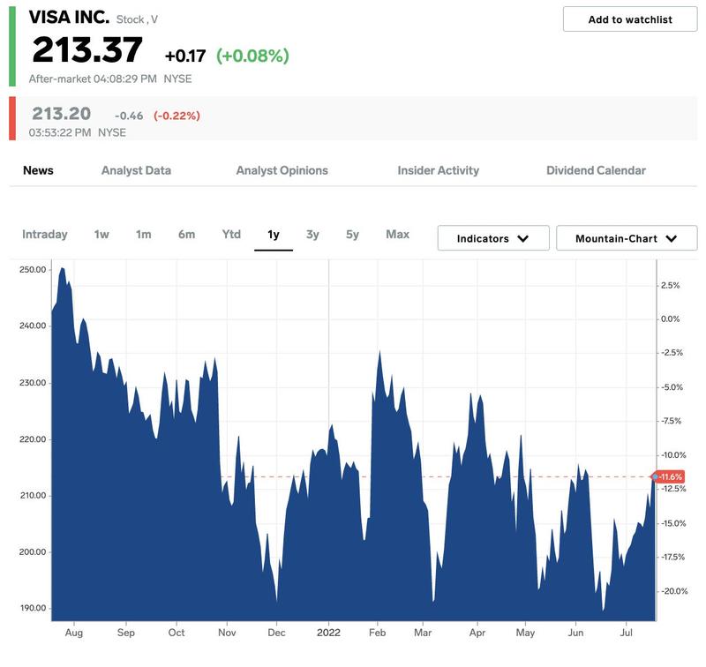
Task: Click the -20.0% right-axis label
Action: 673,591
